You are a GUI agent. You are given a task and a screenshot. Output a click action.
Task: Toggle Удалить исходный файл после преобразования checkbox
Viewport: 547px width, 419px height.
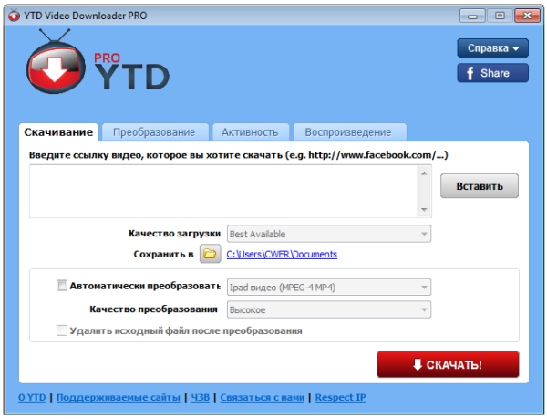(x=62, y=330)
